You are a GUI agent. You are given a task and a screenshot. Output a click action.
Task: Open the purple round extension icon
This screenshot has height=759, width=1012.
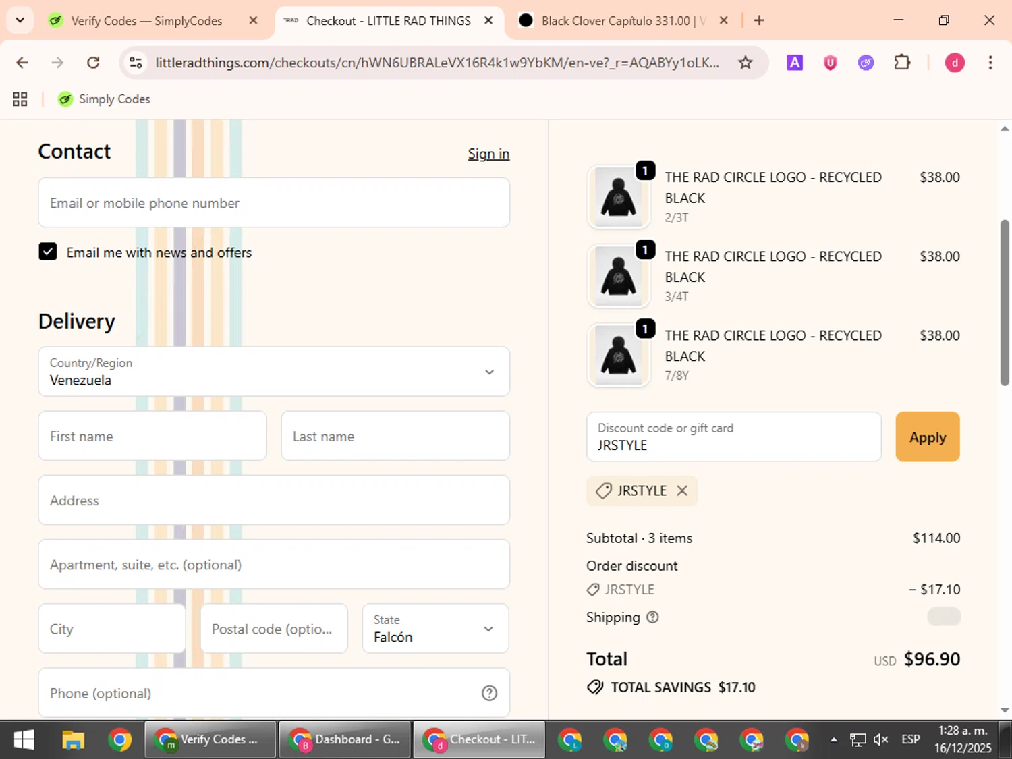[866, 63]
